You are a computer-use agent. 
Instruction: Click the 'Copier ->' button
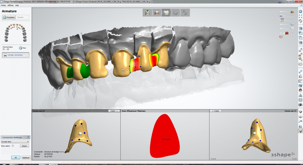(x=114, y=111)
